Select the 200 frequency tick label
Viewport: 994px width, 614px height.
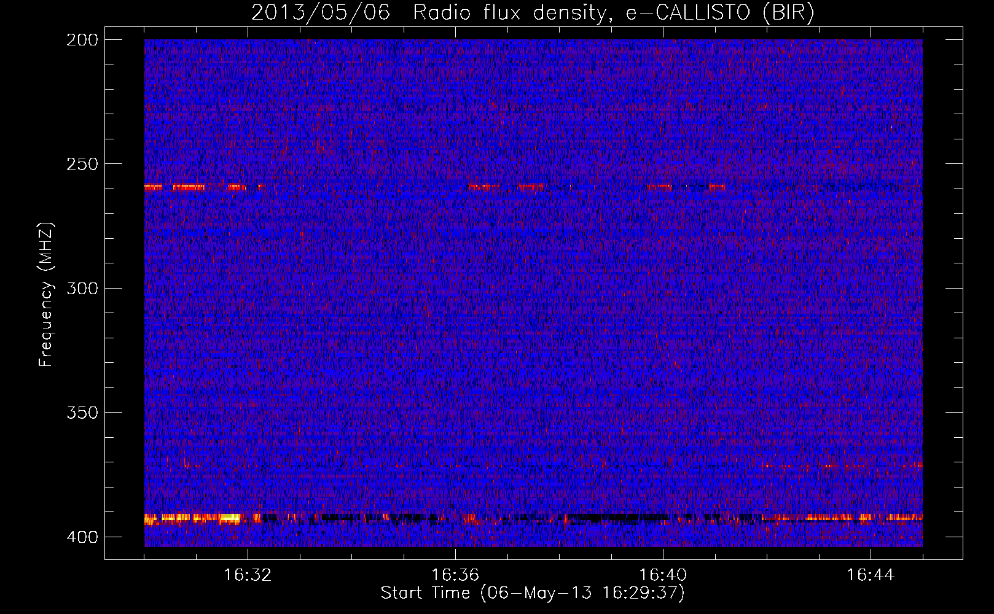[82, 40]
